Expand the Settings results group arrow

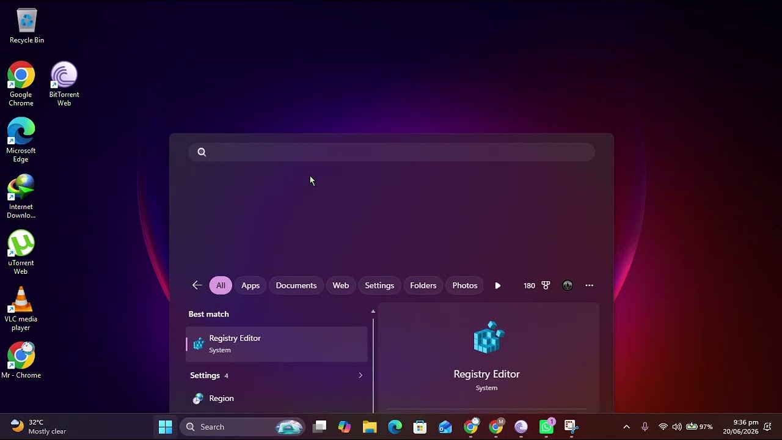(x=360, y=375)
